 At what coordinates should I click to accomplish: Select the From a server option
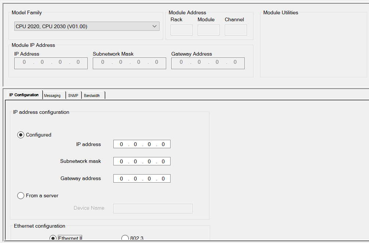[x=21, y=196]
